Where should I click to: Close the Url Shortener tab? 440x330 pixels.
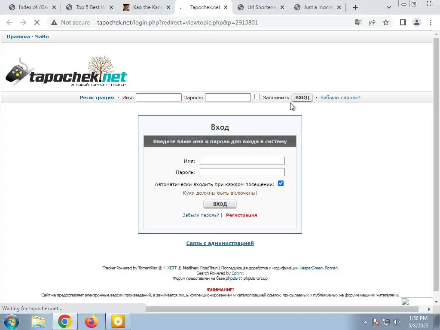click(282, 7)
